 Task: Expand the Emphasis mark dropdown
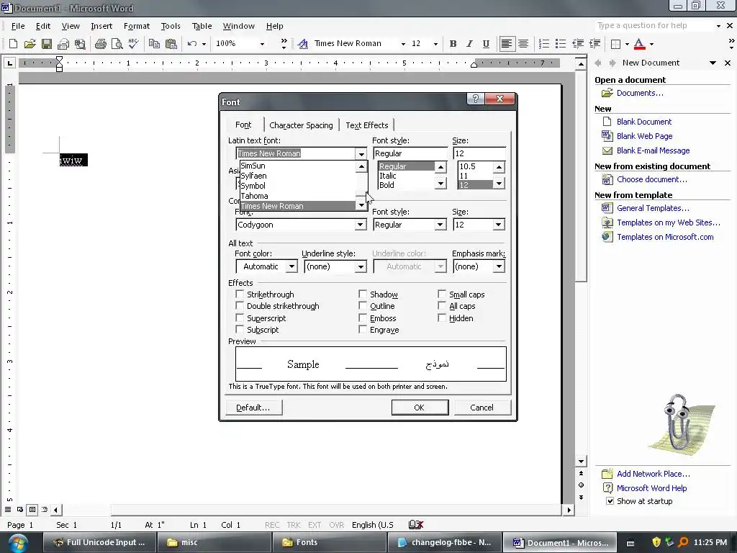[x=499, y=266]
